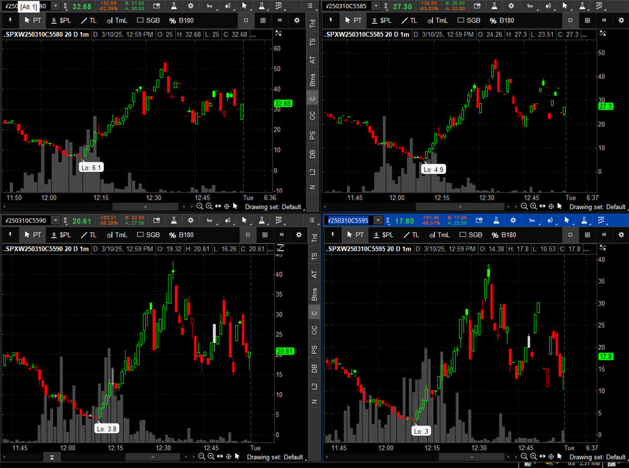Zoom out on the C5595 chart

click(524, 456)
